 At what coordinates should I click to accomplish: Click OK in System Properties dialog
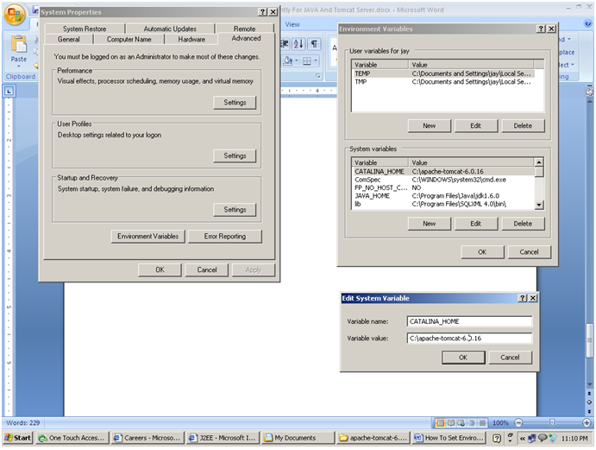tap(160, 269)
